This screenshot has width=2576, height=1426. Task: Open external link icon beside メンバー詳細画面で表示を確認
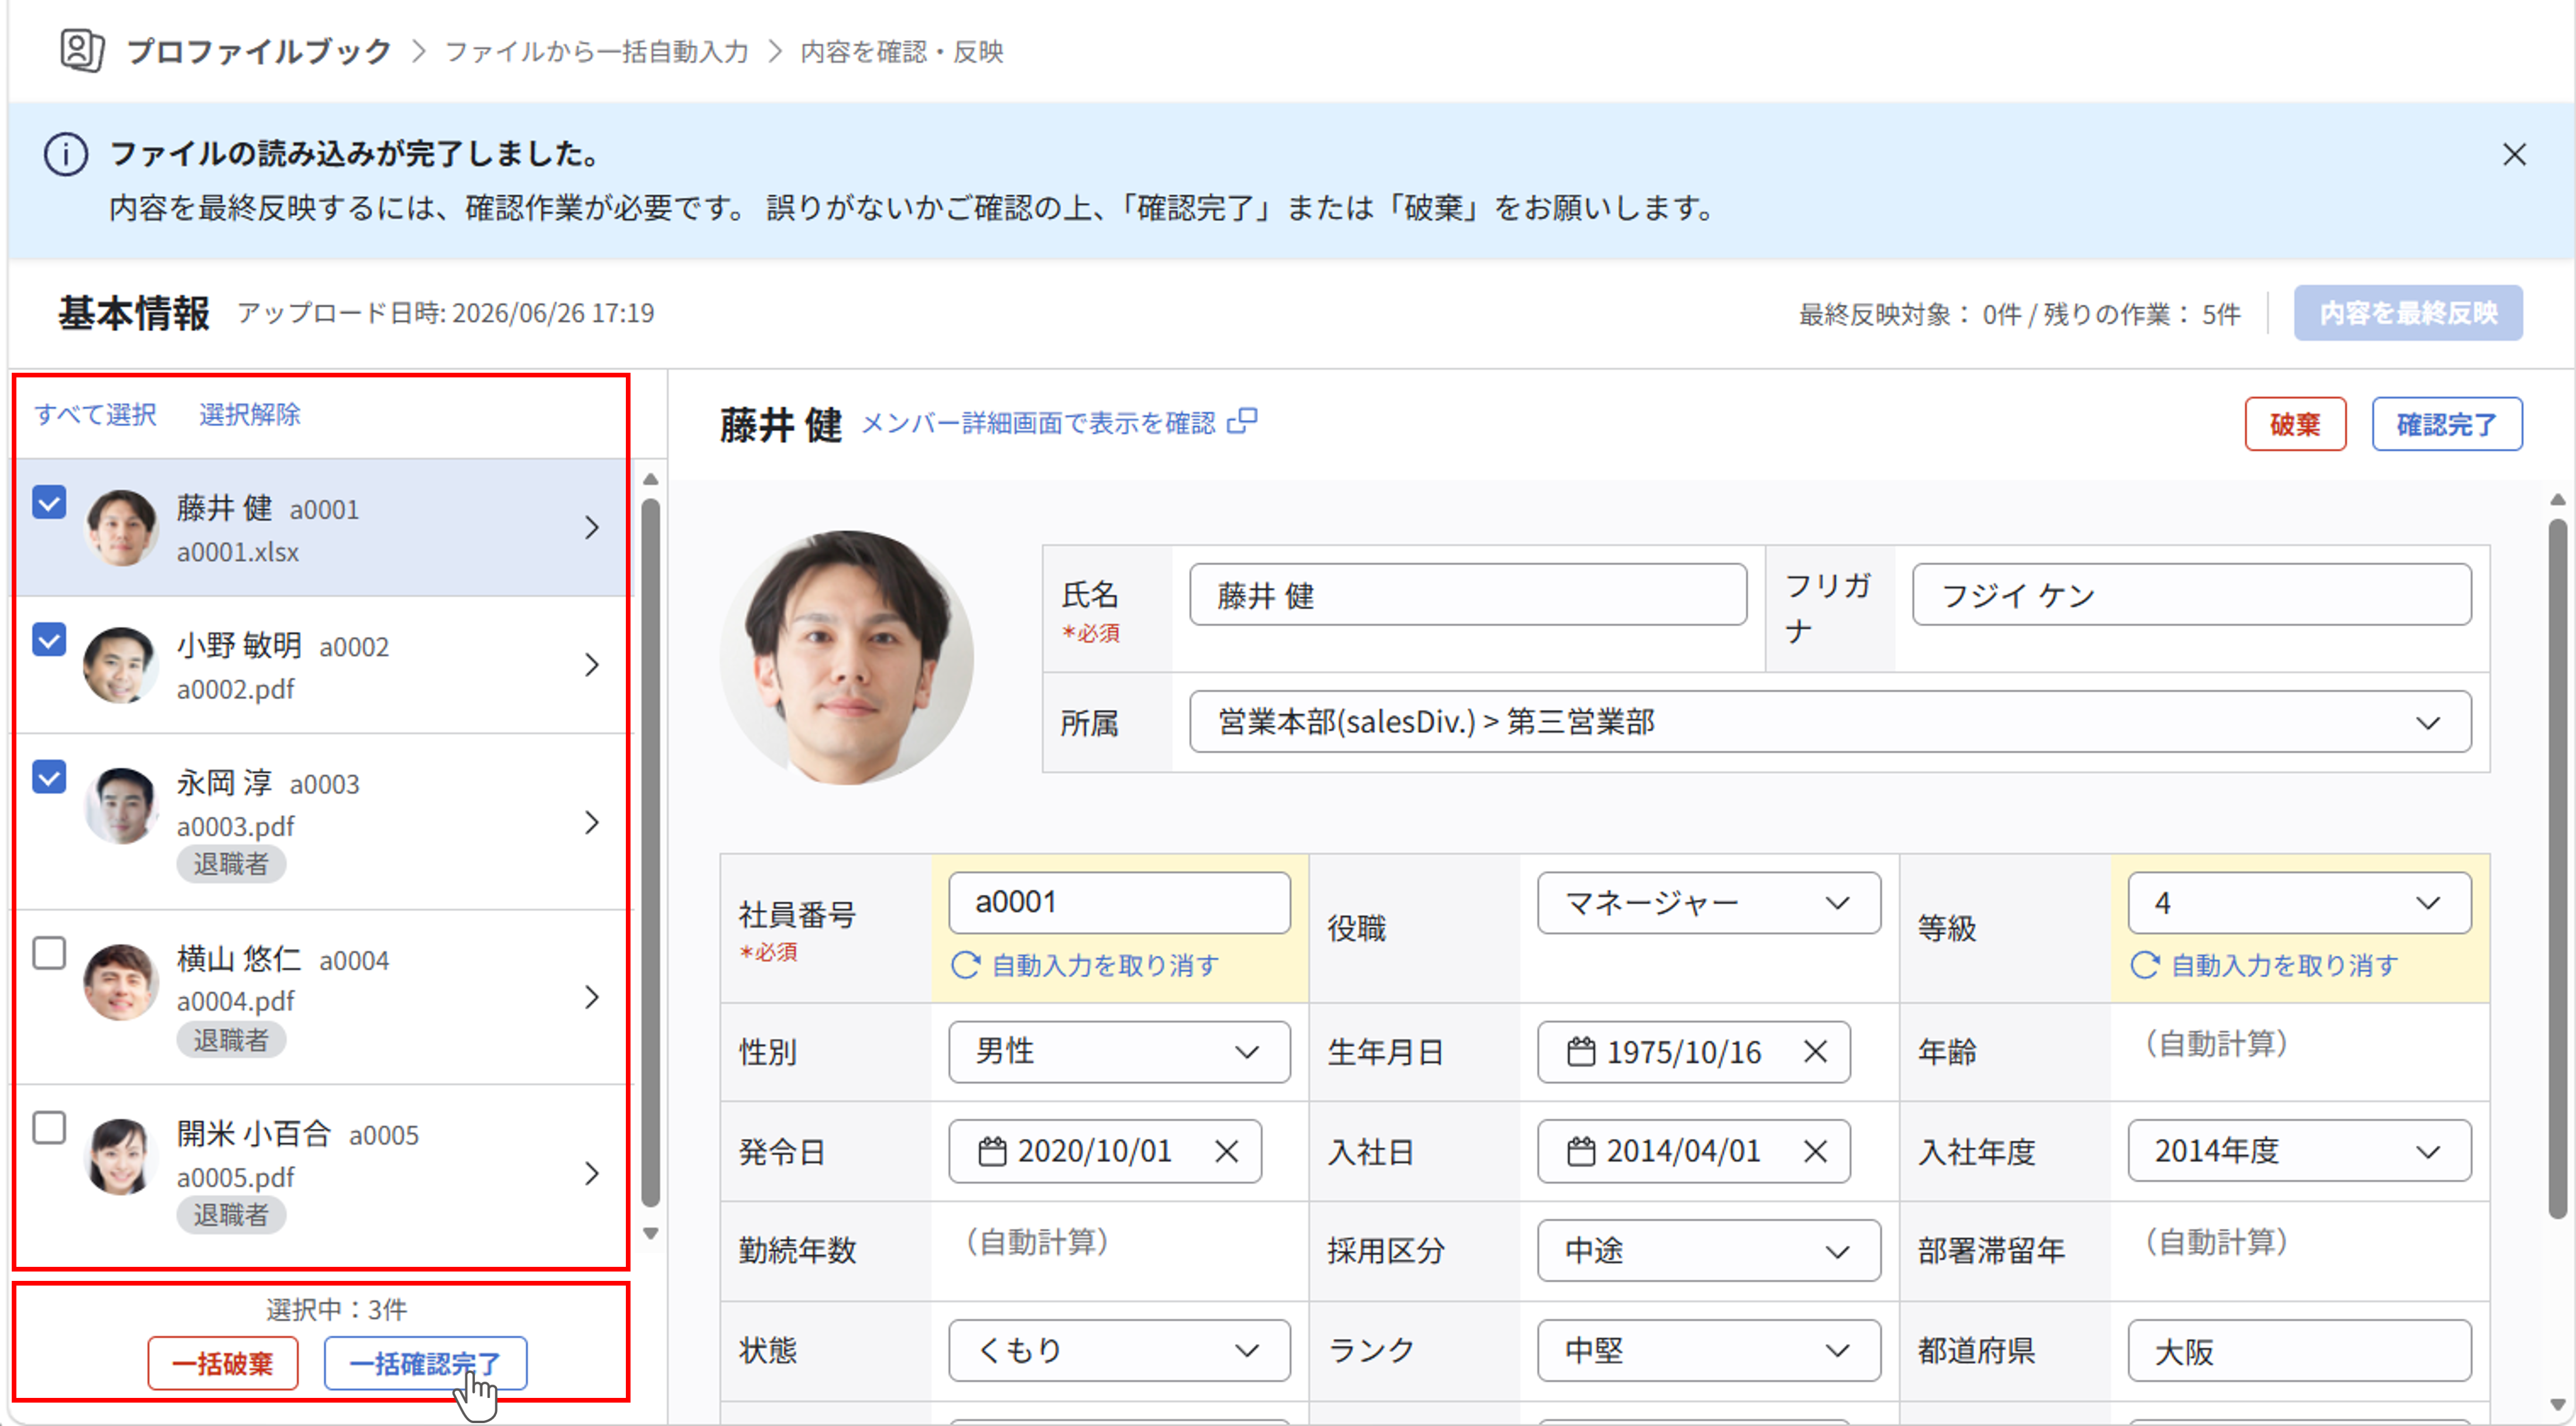click(1242, 422)
